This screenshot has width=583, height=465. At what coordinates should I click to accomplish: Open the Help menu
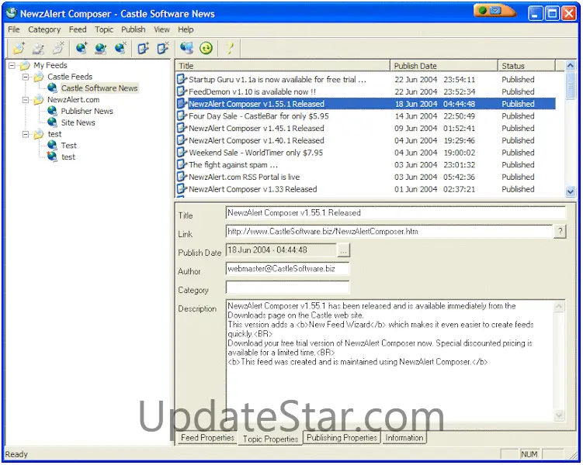(x=186, y=29)
